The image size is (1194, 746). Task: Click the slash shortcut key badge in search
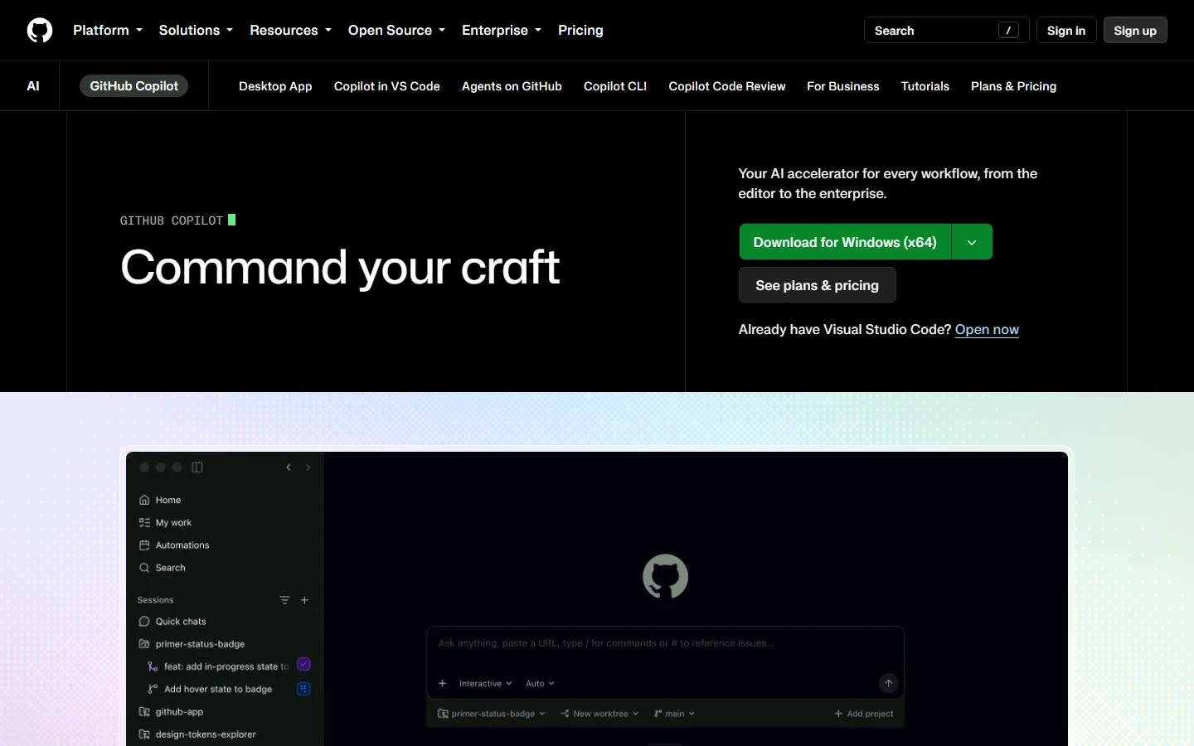click(1008, 30)
